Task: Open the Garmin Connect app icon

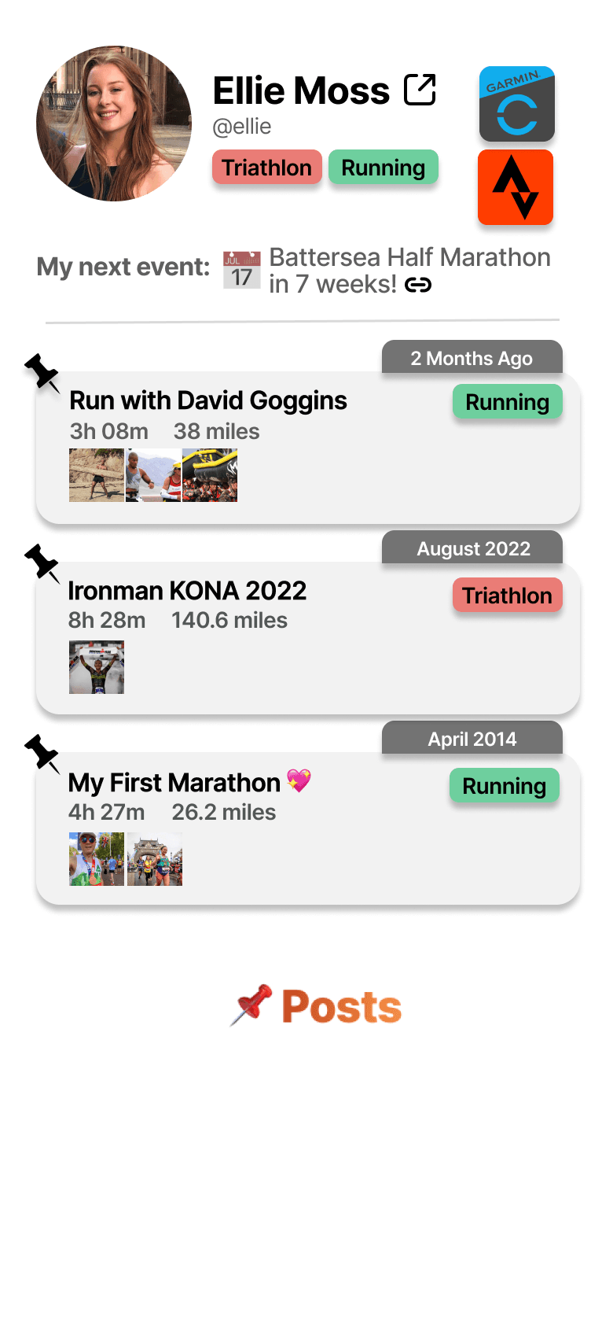Action: 517,104
